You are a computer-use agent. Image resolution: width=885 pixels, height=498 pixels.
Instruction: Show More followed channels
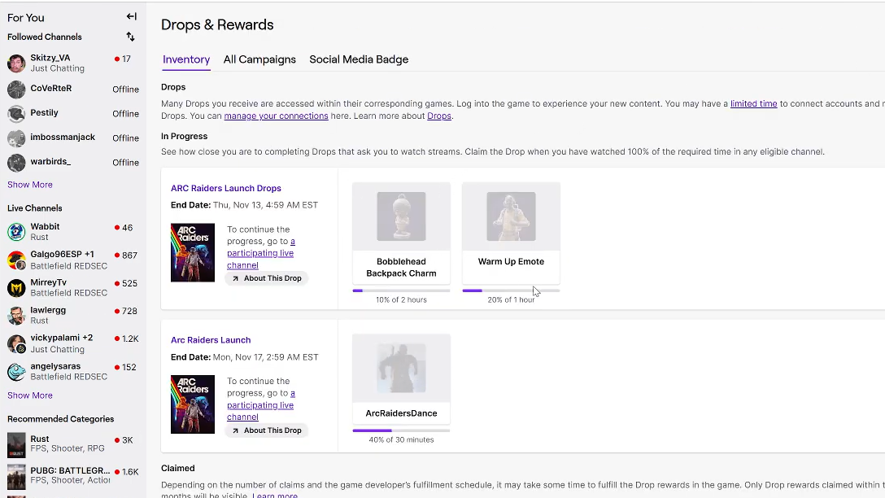(x=30, y=185)
